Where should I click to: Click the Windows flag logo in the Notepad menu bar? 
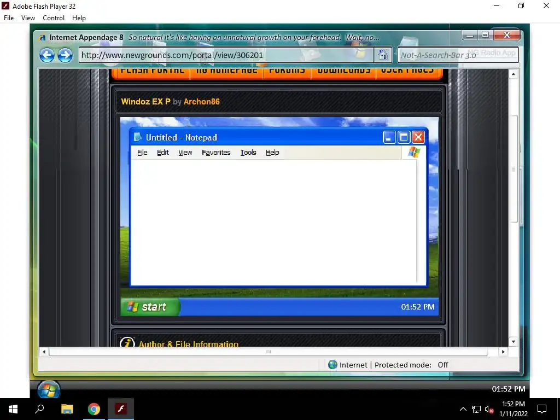pyautogui.click(x=414, y=152)
